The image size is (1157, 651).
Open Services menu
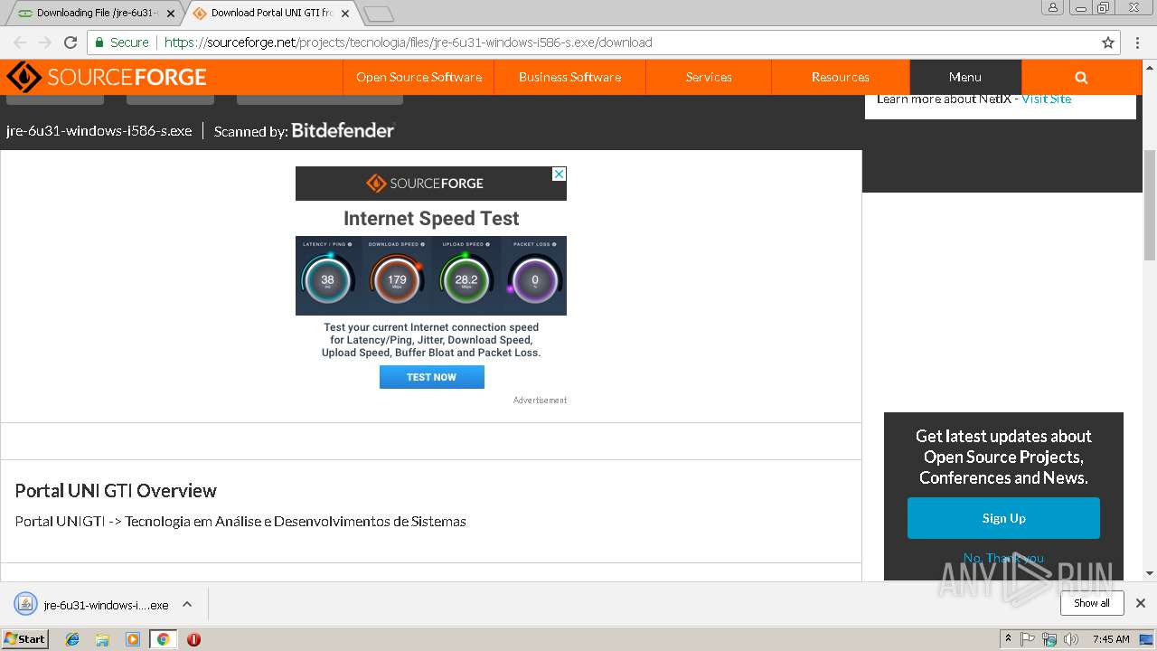[x=709, y=77]
